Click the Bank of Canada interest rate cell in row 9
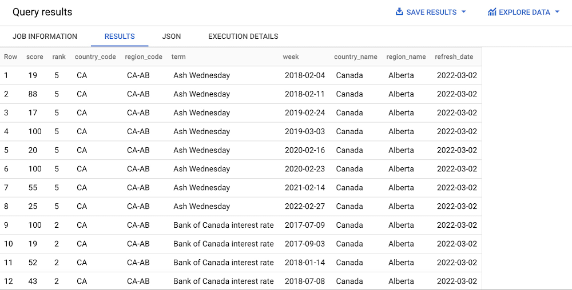This screenshot has width=572, height=290. [x=223, y=225]
